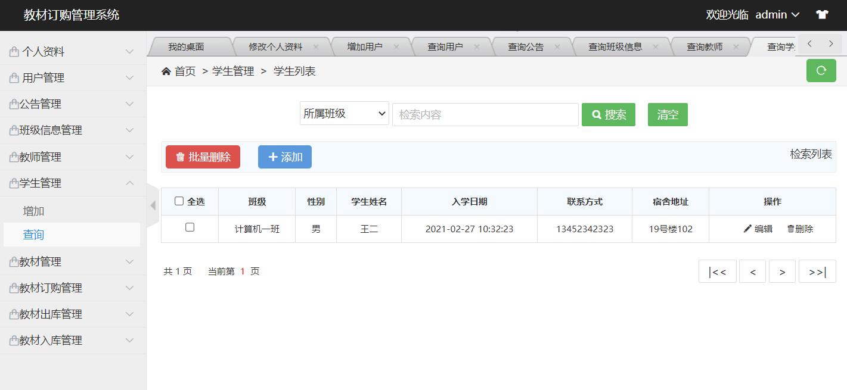Click the sidebar collapse arrow
The width and height of the screenshot is (847, 390).
tap(153, 204)
